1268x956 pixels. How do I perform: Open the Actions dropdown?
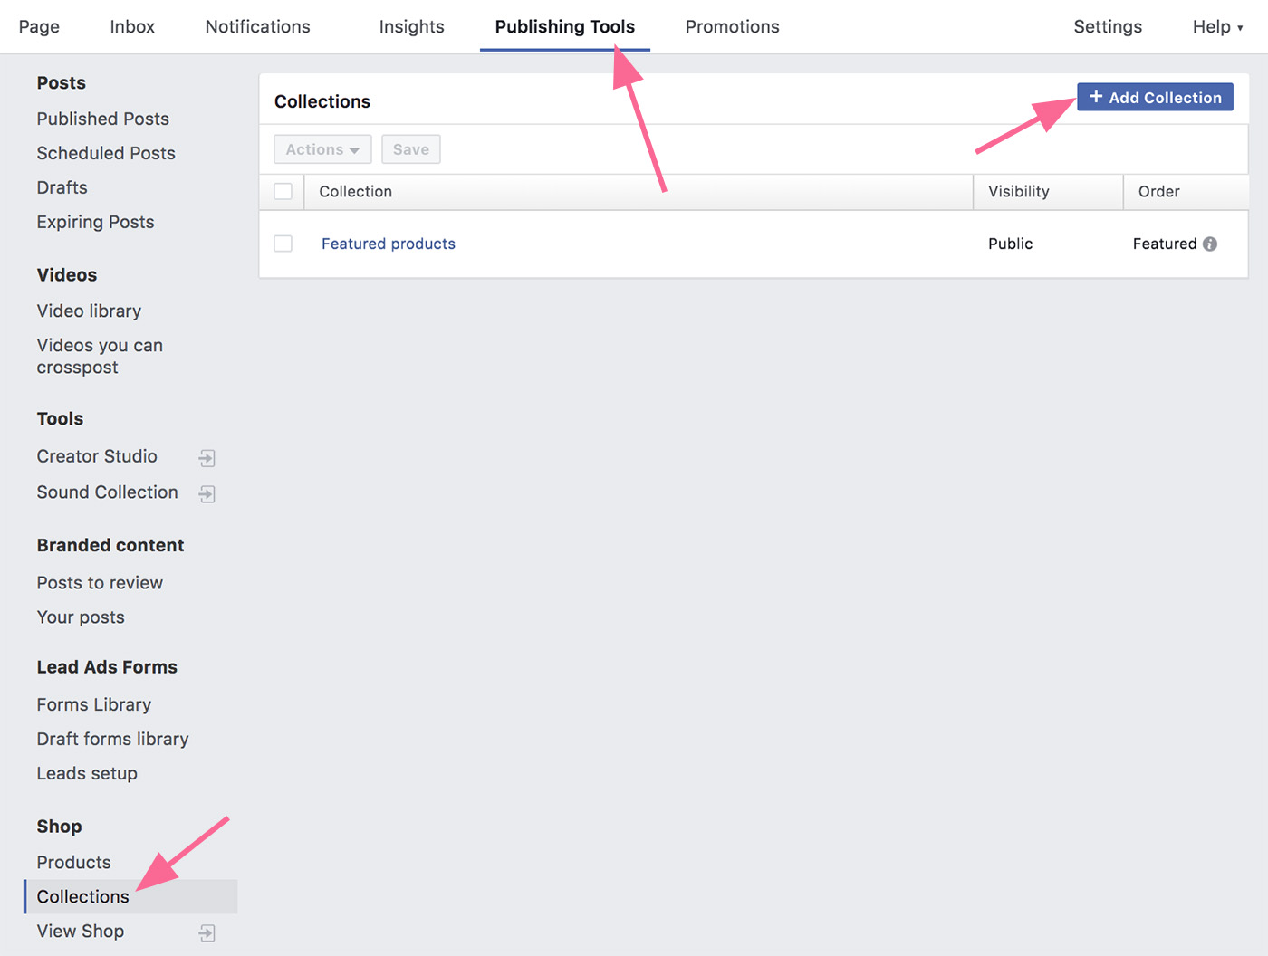click(322, 149)
